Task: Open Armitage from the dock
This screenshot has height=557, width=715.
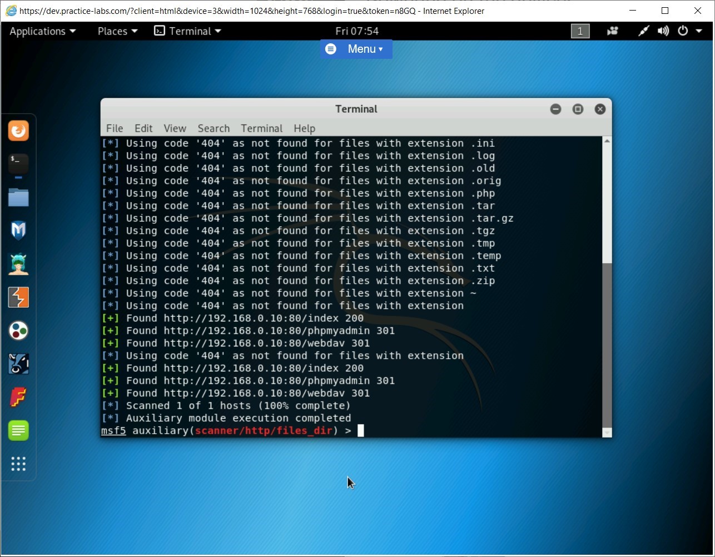Action: pos(18,264)
